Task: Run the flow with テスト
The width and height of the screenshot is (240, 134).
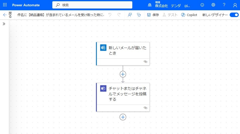Action: tap(170, 15)
